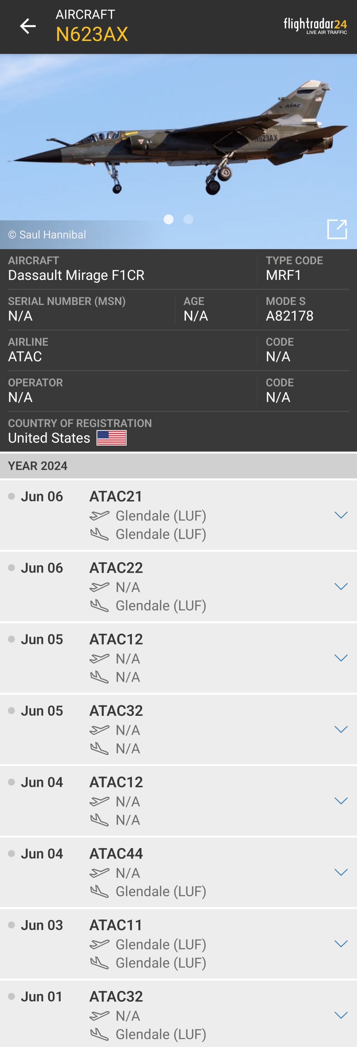Expand the ATAC11 Jun 03 flight row
The height and width of the screenshot is (1047, 357).
(341, 944)
